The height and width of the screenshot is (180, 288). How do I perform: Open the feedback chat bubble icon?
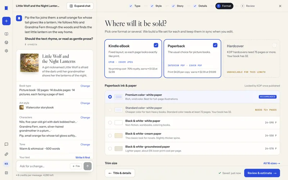click(x=6, y=144)
